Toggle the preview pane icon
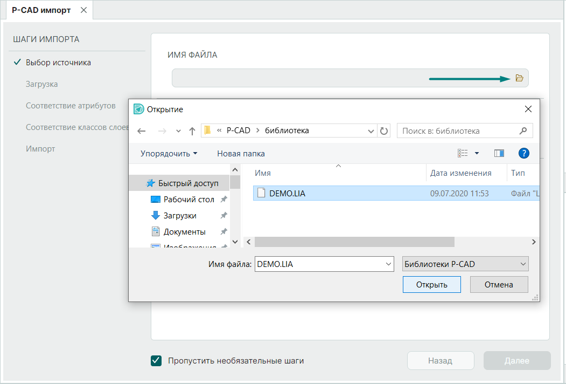The width and height of the screenshot is (566, 384). coord(499,154)
